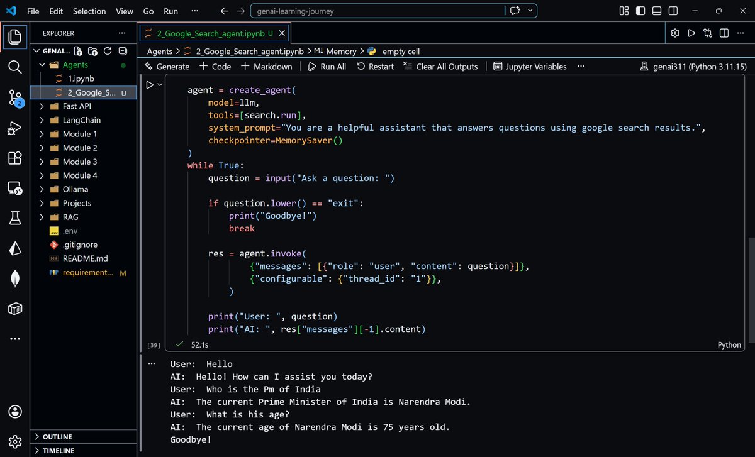
Task: Toggle primary side bar visibility
Action: click(640, 11)
